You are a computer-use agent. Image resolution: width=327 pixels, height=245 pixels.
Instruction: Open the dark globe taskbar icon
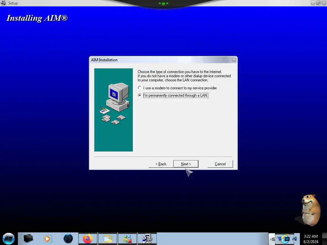(68, 239)
